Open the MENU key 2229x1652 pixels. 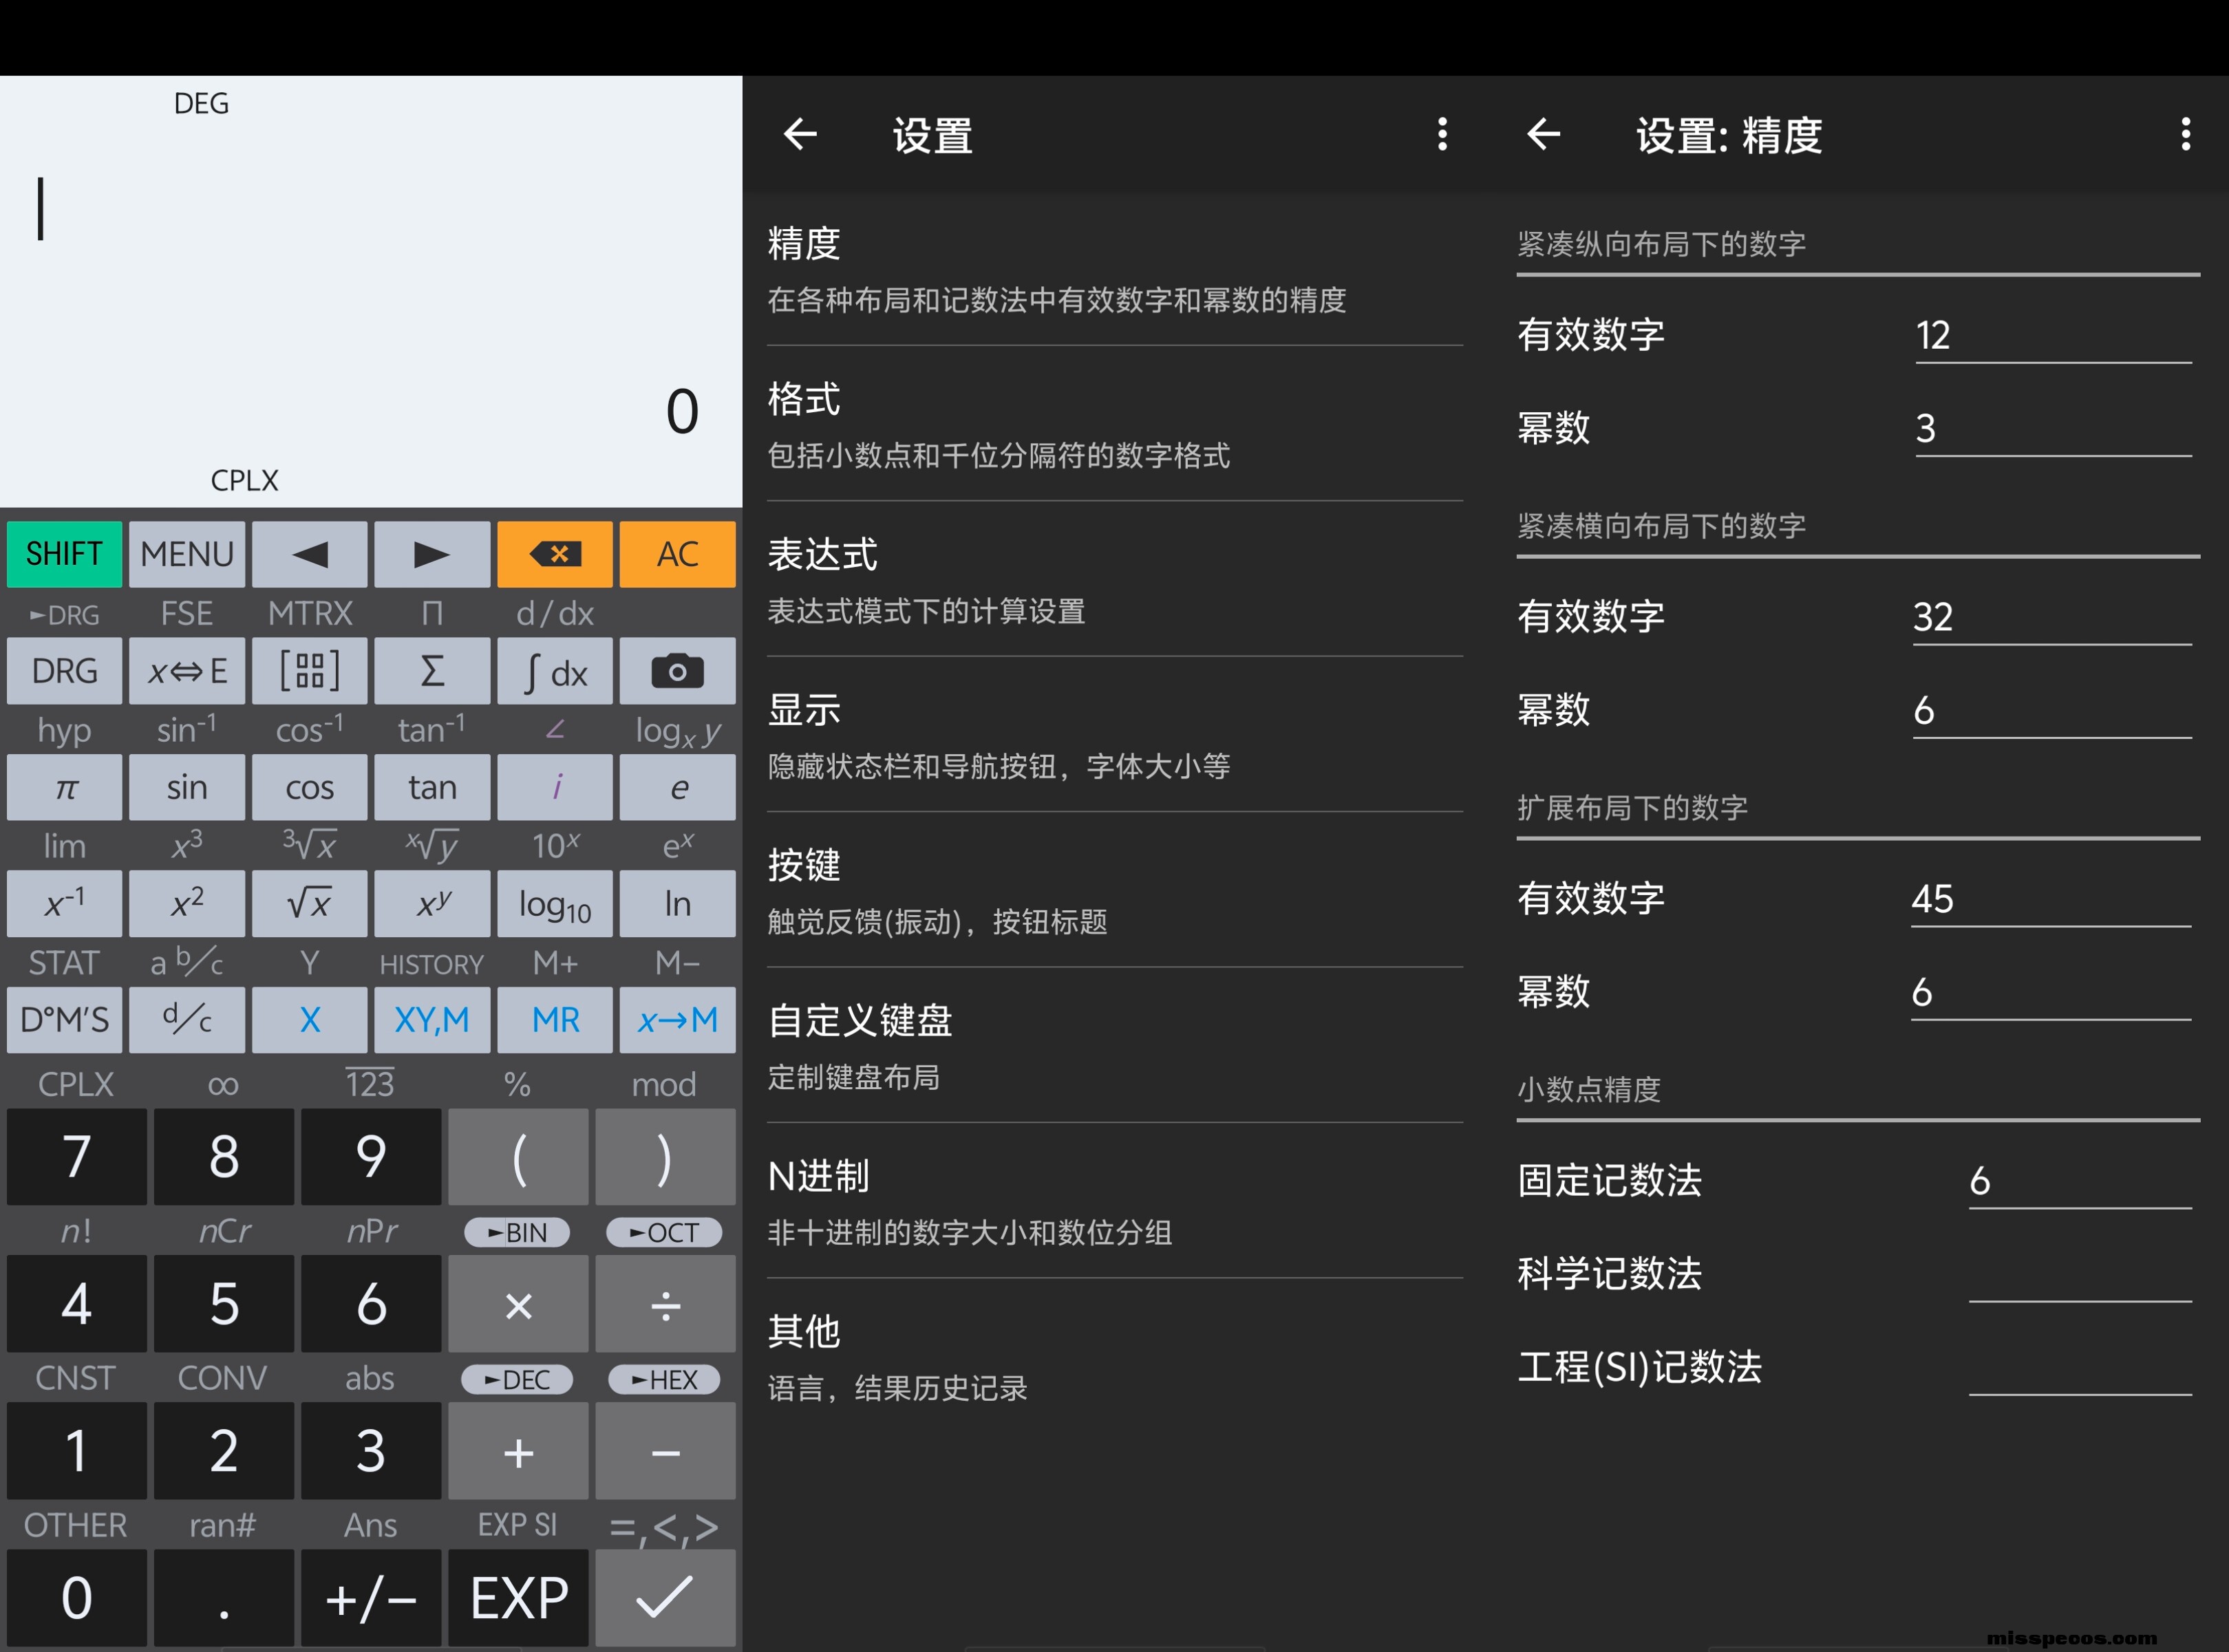[187, 554]
